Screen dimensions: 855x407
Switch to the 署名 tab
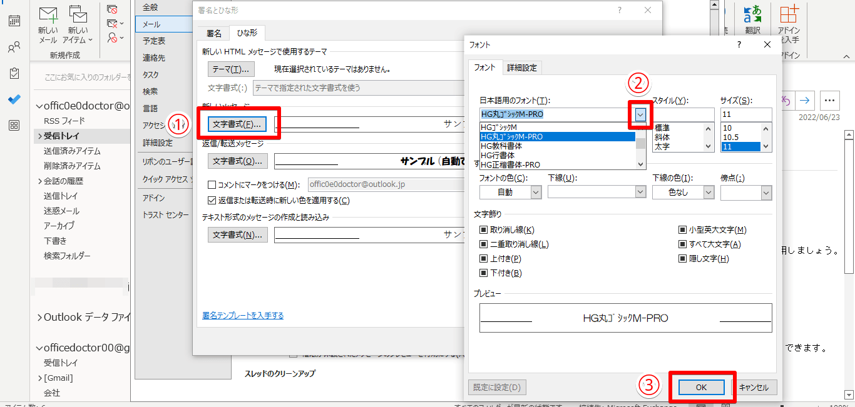213,33
